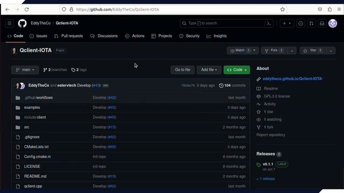Viewport: 344px width, 193px height.
Task: Open the EddyTheCo owner breadcrumb link
Action: (x=41, y=23)
